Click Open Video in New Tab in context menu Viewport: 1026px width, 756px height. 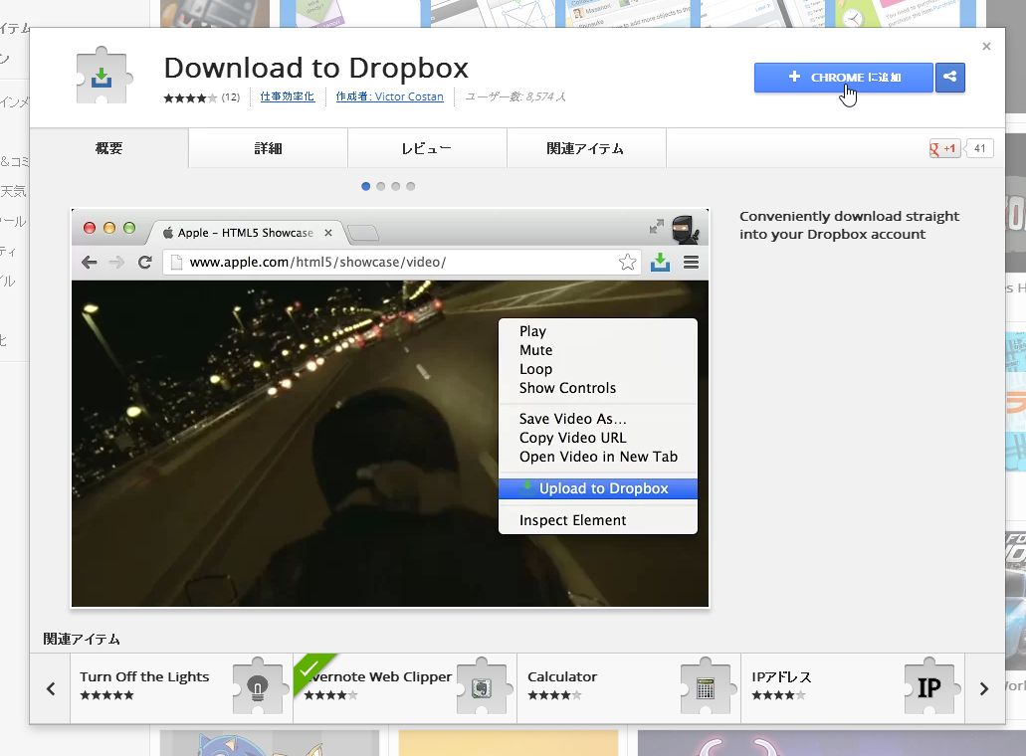click(598, 457)
